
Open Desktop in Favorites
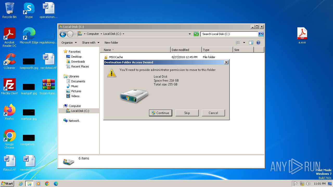point(76,57)
